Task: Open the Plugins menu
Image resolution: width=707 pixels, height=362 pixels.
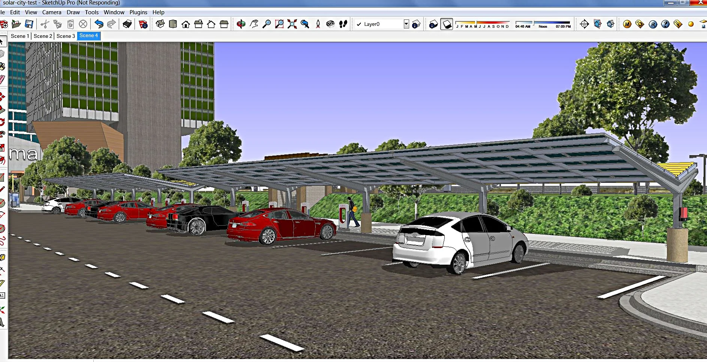Action: pos(138,12)
